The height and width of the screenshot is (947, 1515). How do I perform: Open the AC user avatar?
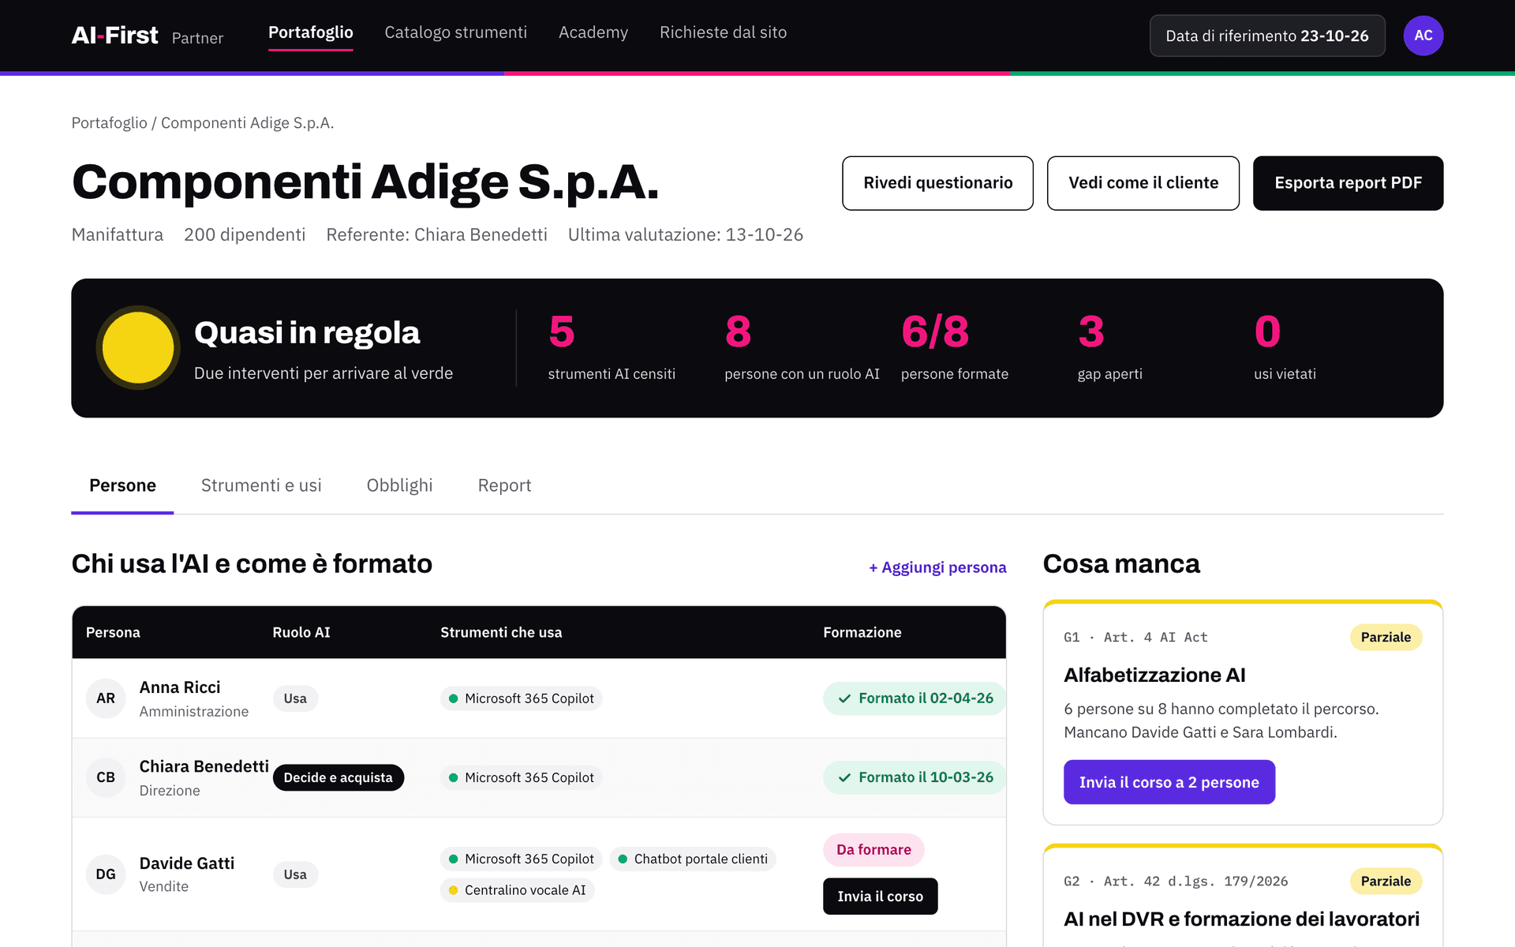point(1423,36)
